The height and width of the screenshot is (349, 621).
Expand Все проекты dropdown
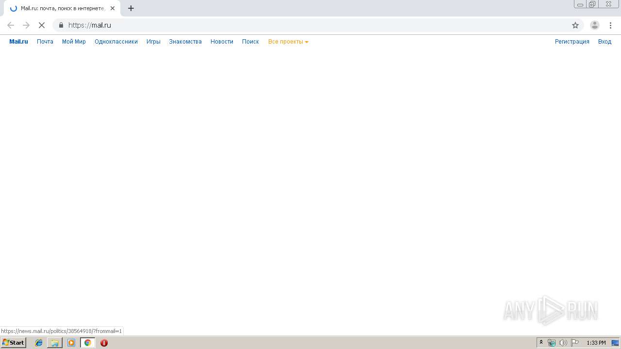click(288, 42)
